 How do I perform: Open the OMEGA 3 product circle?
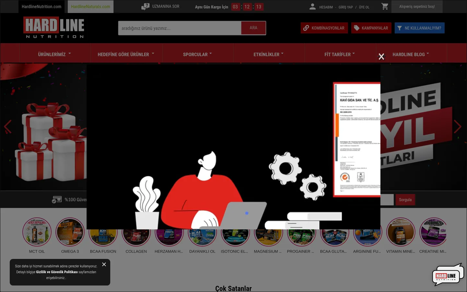70,232
